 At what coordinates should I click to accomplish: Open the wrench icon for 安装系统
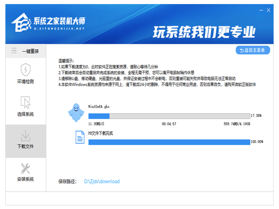pyautogui.click(x=25, y=168)
